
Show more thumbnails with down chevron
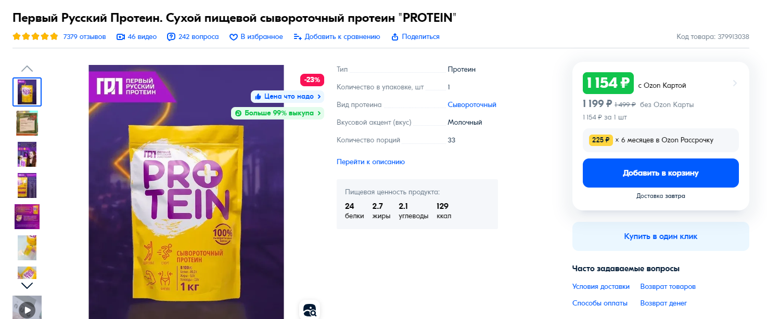coord(27,285)
